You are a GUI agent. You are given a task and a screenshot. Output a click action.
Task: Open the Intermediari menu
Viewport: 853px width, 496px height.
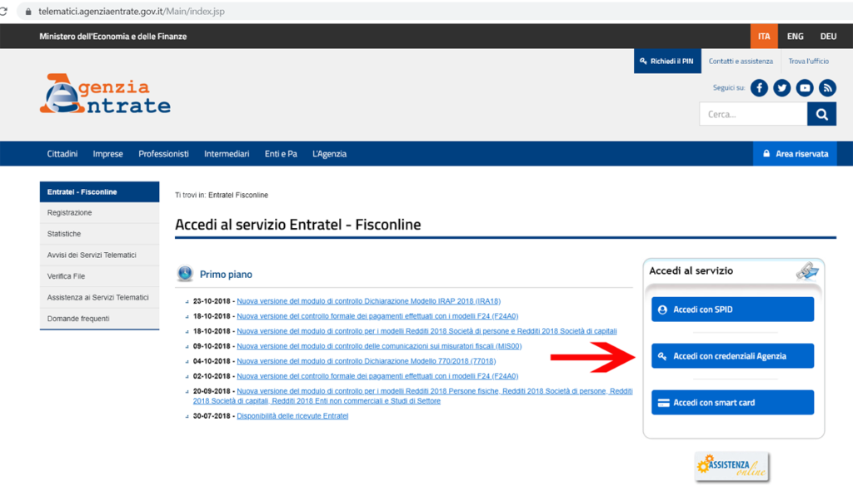227,154
